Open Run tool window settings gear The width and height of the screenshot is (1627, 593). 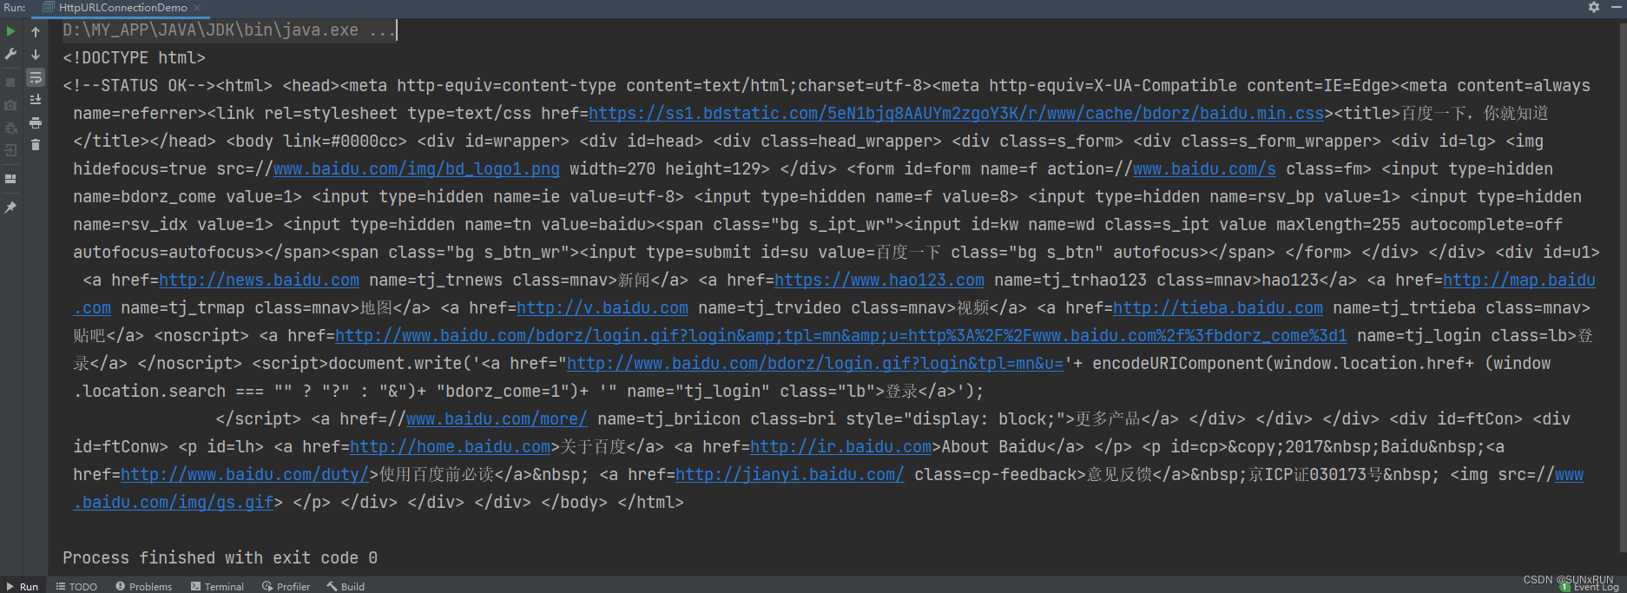(1594, 7)
